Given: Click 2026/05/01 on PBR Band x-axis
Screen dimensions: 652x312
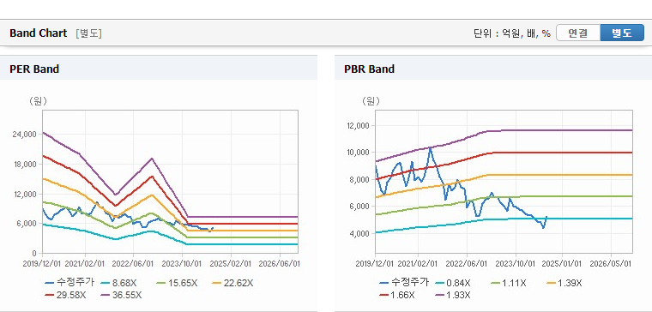Looking at the screenshot, I should coord(611,264).
